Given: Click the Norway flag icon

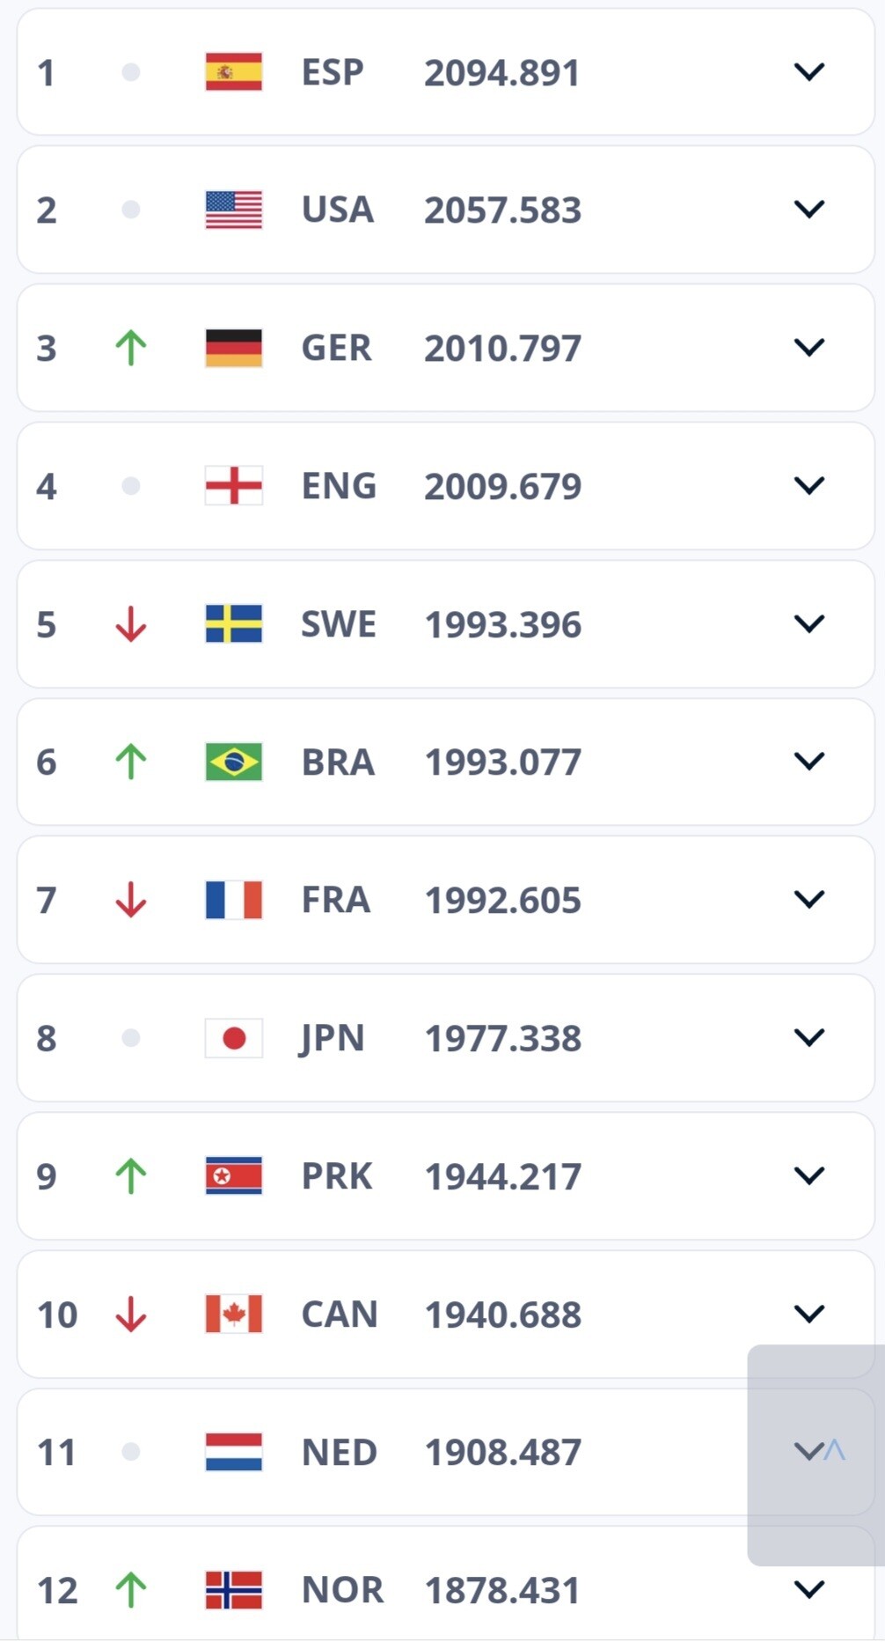Looking at the screenshot, I should tap(233, 1590).
